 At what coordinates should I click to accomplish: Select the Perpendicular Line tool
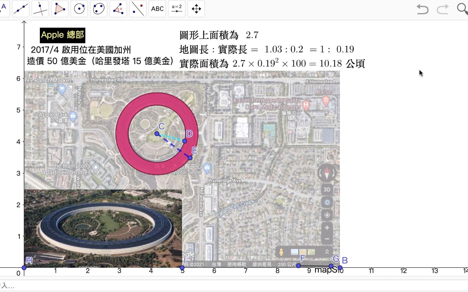coord(40,9)
